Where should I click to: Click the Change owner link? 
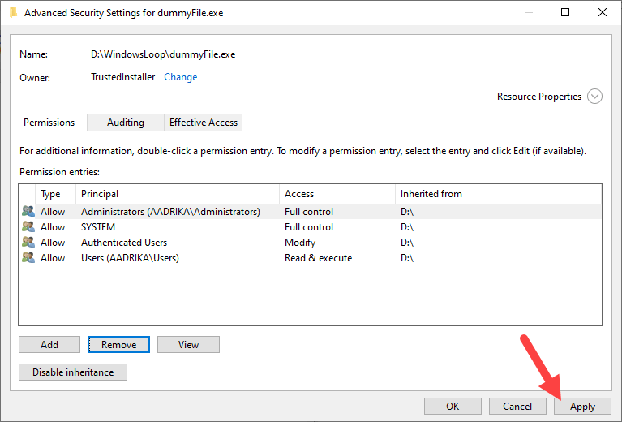[180, 77]
